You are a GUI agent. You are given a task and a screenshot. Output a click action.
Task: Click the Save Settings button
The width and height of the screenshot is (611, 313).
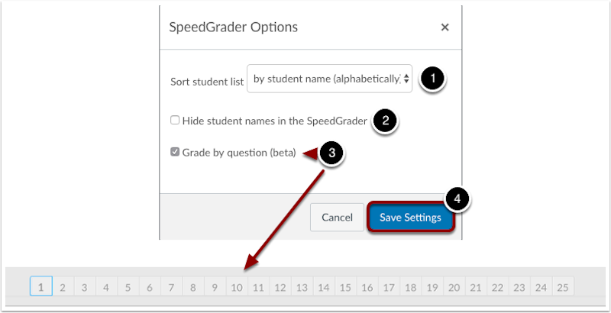point(410,218)
